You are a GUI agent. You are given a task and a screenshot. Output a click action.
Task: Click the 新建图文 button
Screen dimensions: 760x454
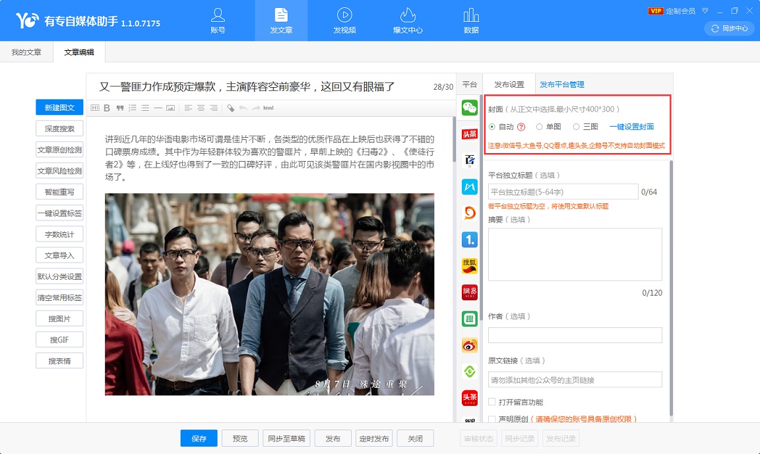click(59, 107)
